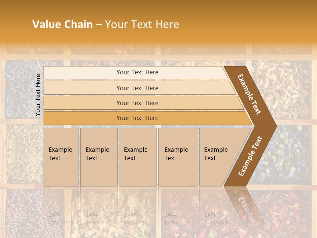317x238 pixels.
Task: Click the lower arrow 'Example Text' label
Action: coord(250,156)
